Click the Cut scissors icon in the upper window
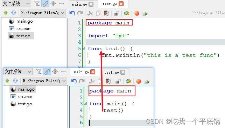This screenshot has width=225, height=128. tap(90, 13)
